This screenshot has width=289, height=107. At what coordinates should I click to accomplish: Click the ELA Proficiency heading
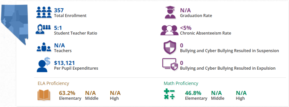(x=53, y=83)
